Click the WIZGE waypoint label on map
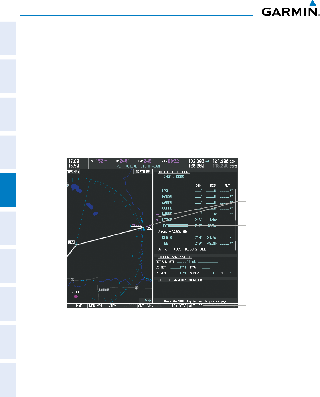 (137, 225)
